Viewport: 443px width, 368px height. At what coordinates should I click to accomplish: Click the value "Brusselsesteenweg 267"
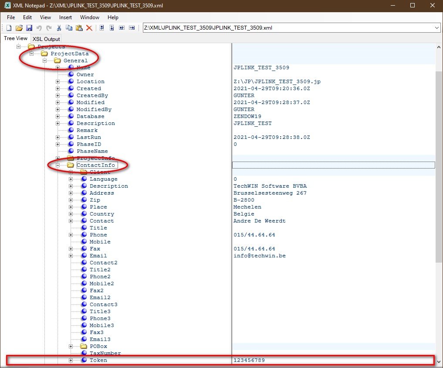coord(270,193)
